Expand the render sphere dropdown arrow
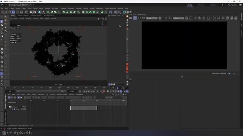Screen dimensions: 243x136 coord(163,18)
